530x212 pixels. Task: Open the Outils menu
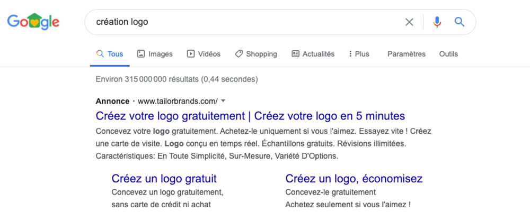448,54
